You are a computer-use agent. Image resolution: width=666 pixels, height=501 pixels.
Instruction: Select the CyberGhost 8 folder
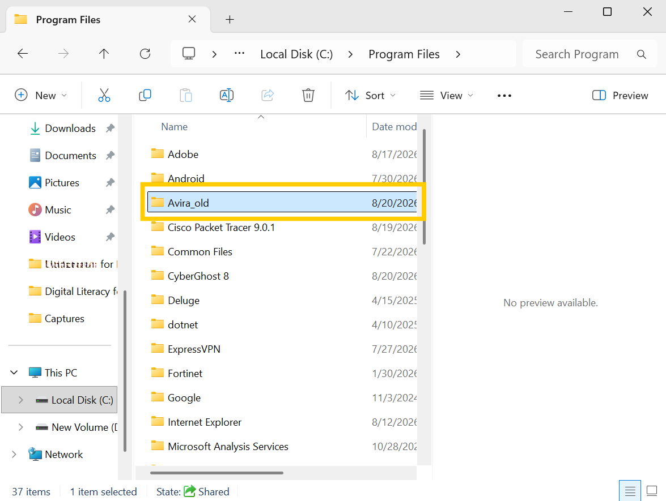(282, 276)
